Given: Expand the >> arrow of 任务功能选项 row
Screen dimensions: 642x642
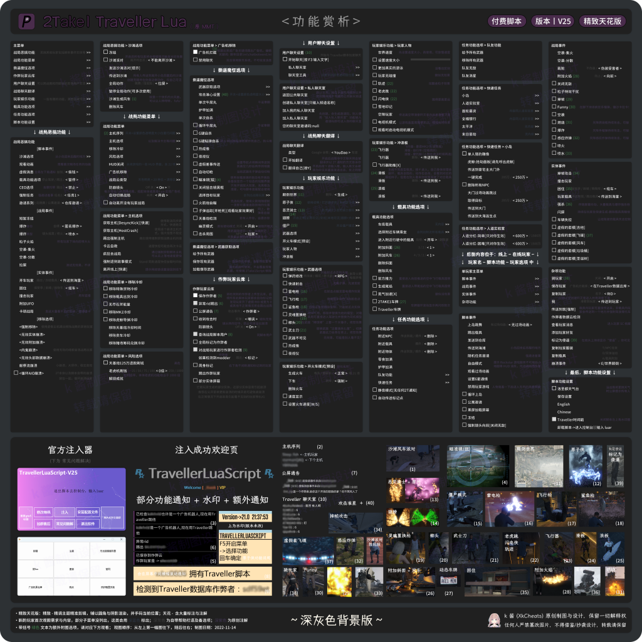Looking at the screenshot, I should tap(88, 115).
